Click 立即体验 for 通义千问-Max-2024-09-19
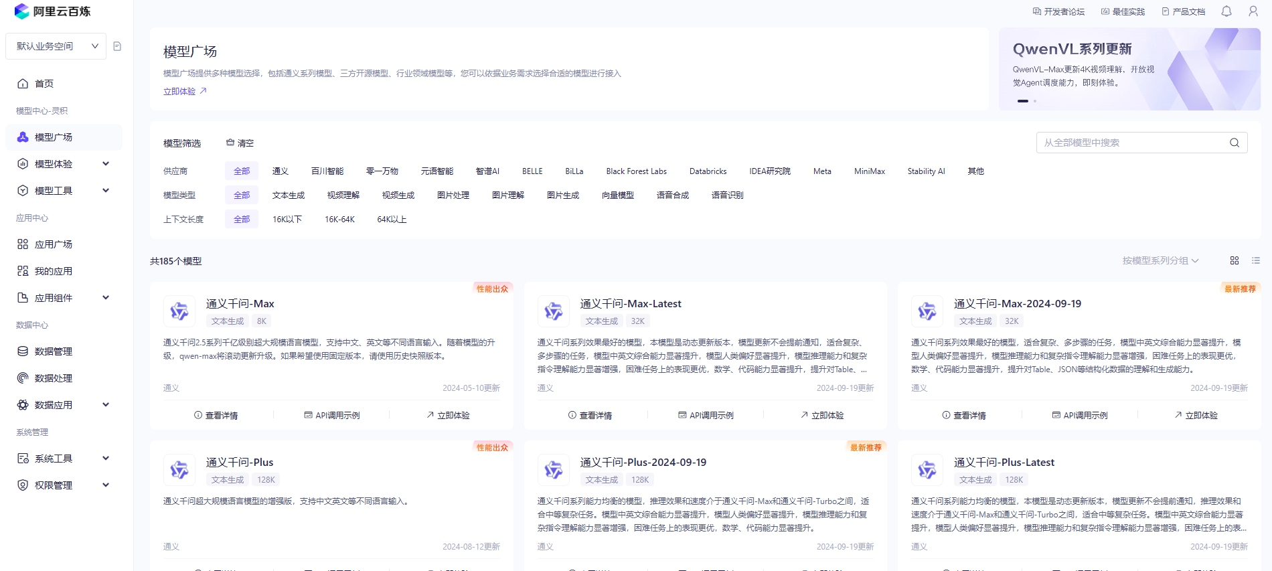 [1196, 416]
